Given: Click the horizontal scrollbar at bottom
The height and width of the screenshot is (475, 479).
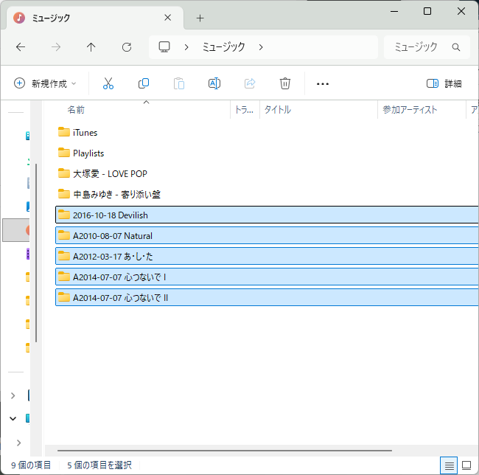Looking at the screenshot, I should tap(225, 450).
